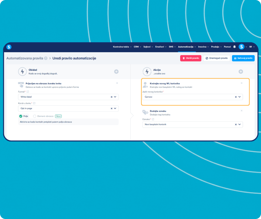Add a new trigger with plus icon in Okidač
This screenshot has height=219, width=261.
116,72
